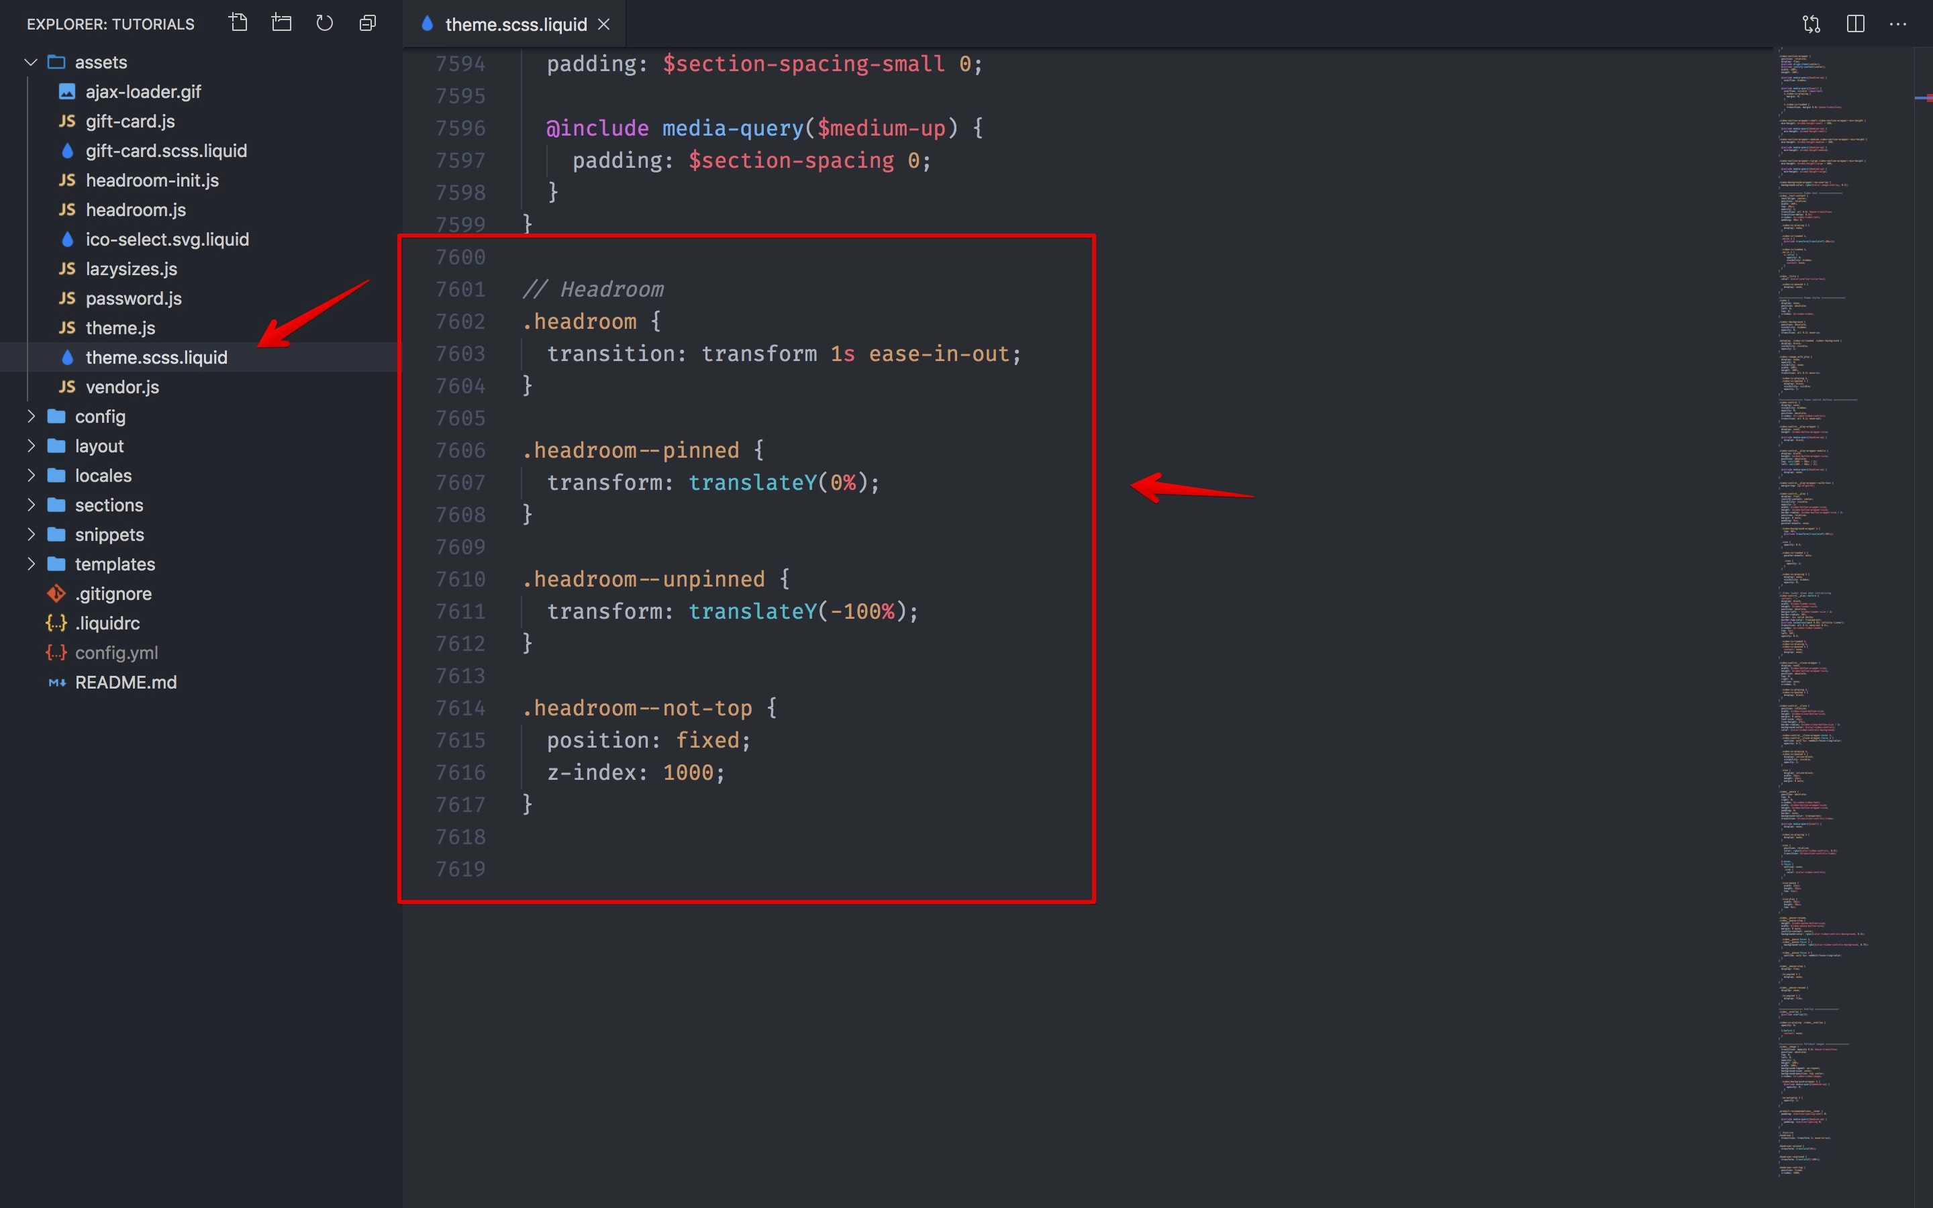The width and height of the screenshot is (1933, 1208).
Task: Close the theme.scss.liquid tab
Action: pos(604,24)
